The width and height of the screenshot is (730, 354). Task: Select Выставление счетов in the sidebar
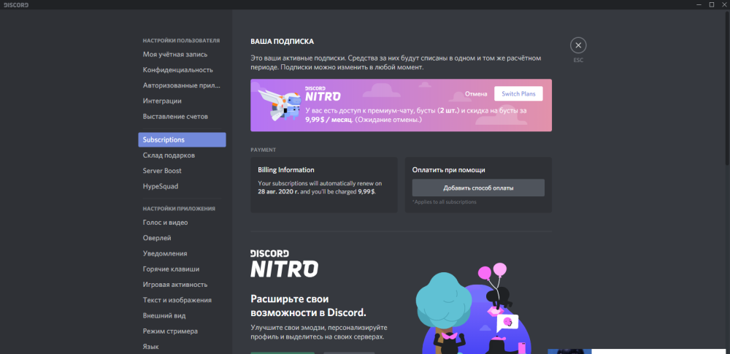coord(175,117)
